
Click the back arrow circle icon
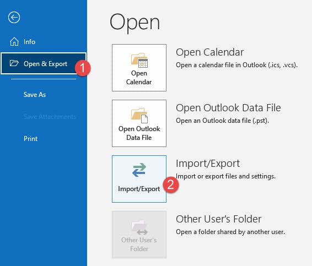click(x=14, y=18)
